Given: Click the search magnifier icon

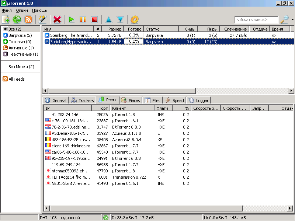Looking at the screenshot, I should click(284, 20).
